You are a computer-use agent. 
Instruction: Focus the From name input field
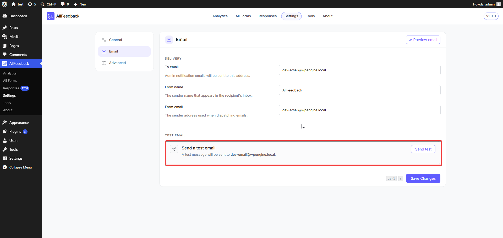pos(360,90)
